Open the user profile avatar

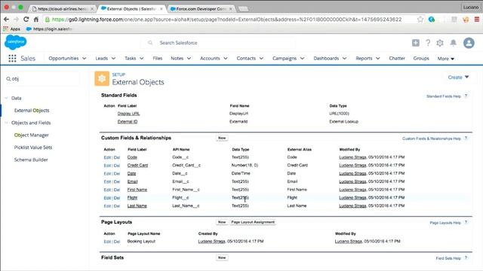tap(469, 43)
